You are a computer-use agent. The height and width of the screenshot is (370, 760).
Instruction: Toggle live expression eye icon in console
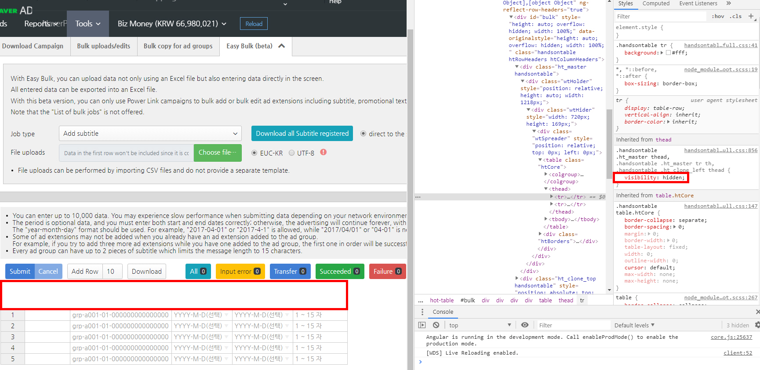coord(525,325)
